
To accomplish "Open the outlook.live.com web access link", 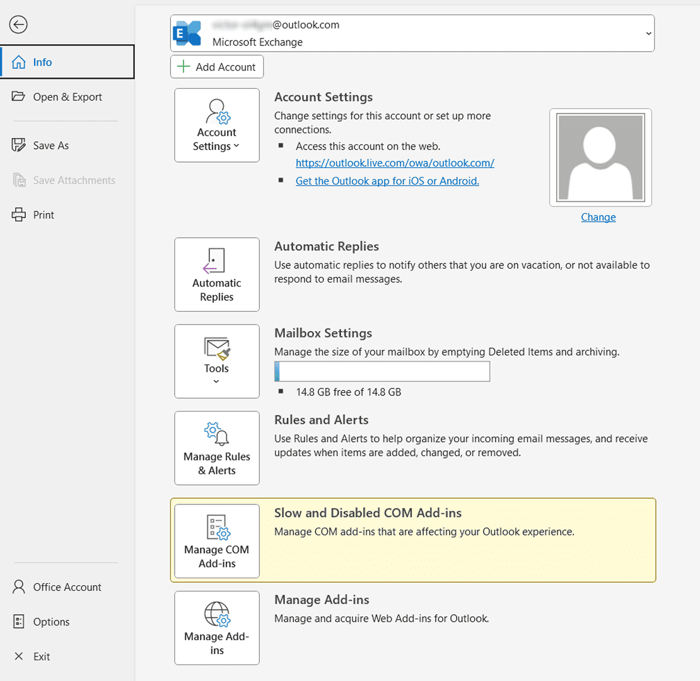I will [x=395, y=163].
